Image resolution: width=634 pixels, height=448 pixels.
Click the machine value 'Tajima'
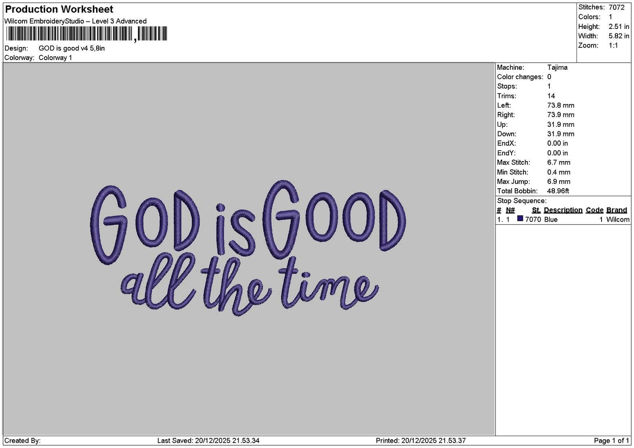coord(557,68)
